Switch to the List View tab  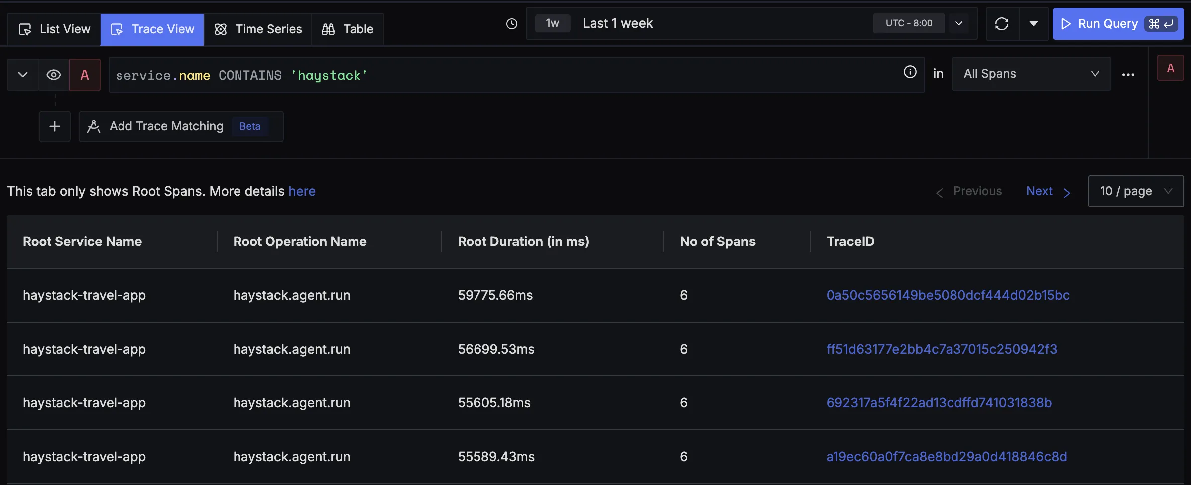[x=54, y=29]
